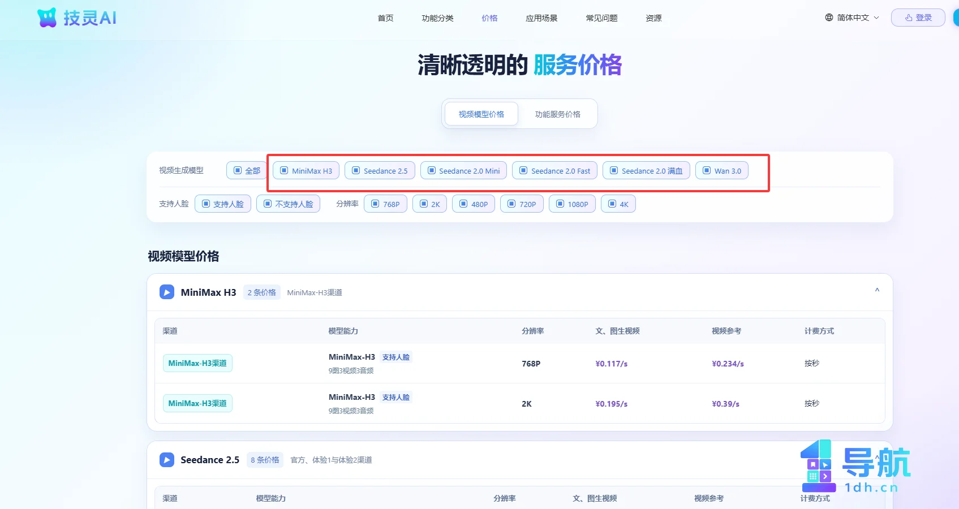Filter by 4K resolution
The width and height of the screenshot is (959, 509).
click(618, 204)
